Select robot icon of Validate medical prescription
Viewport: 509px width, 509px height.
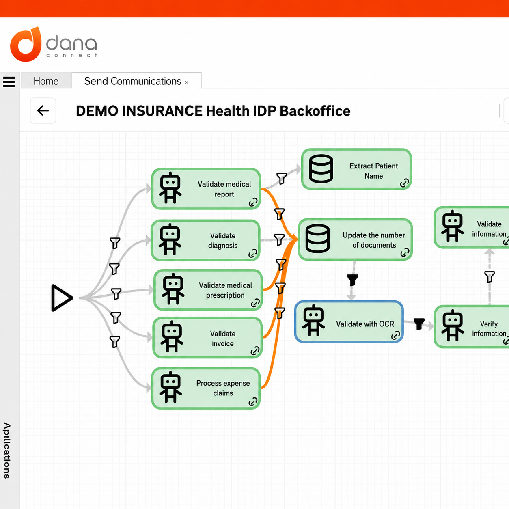173,289
